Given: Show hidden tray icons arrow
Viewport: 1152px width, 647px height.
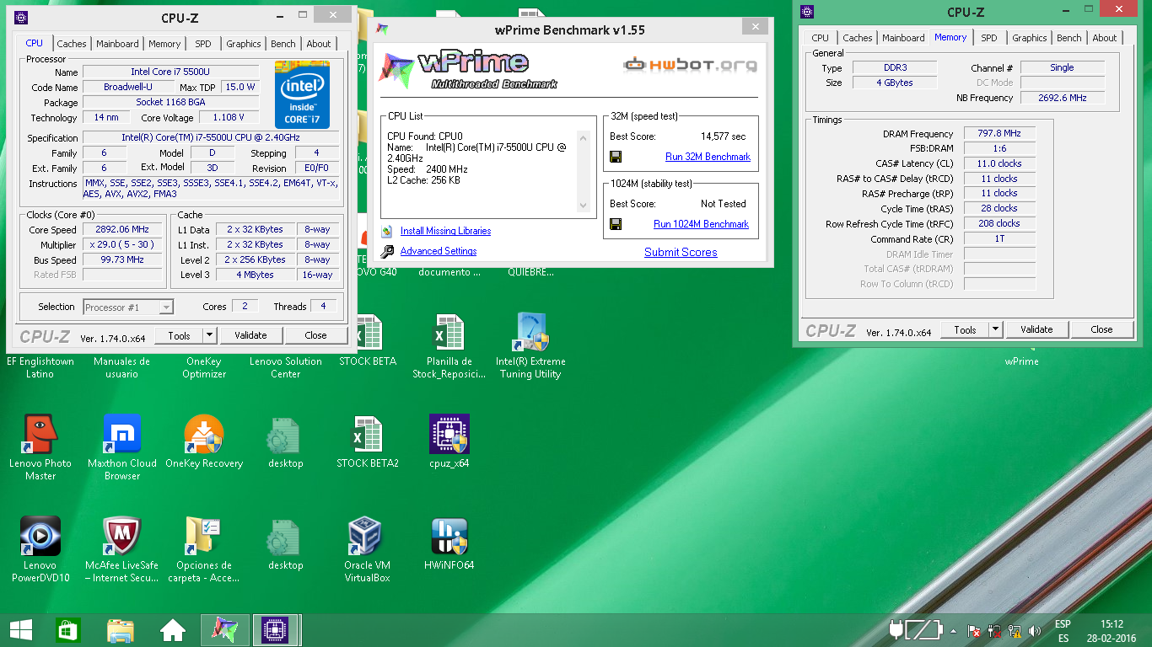Looking at the screenshot, I should pos(954,631).
